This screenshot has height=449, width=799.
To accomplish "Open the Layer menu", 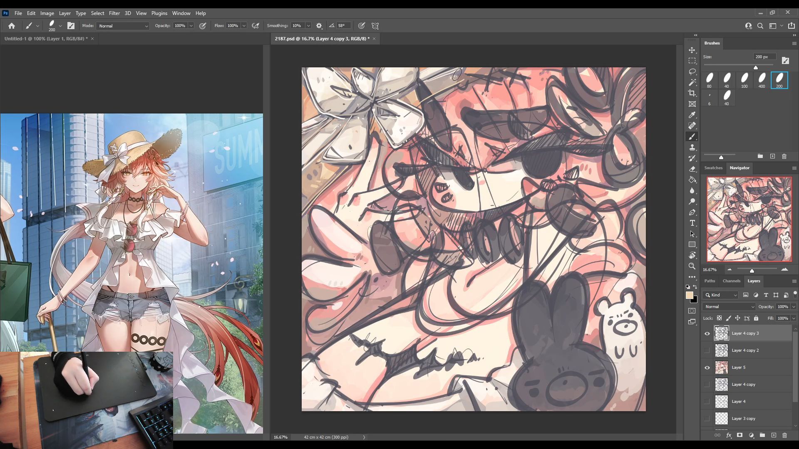I will pos(65,13).
